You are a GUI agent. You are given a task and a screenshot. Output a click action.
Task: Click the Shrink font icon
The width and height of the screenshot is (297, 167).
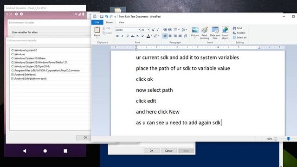point(158,30)
